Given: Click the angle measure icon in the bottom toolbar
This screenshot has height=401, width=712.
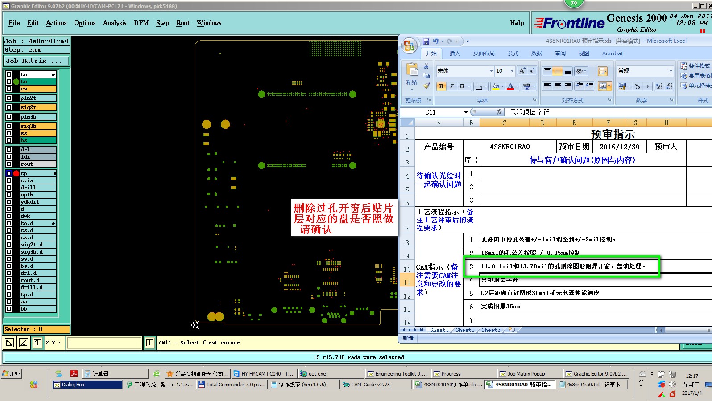Looking at the screenshot, I should 24,342.
